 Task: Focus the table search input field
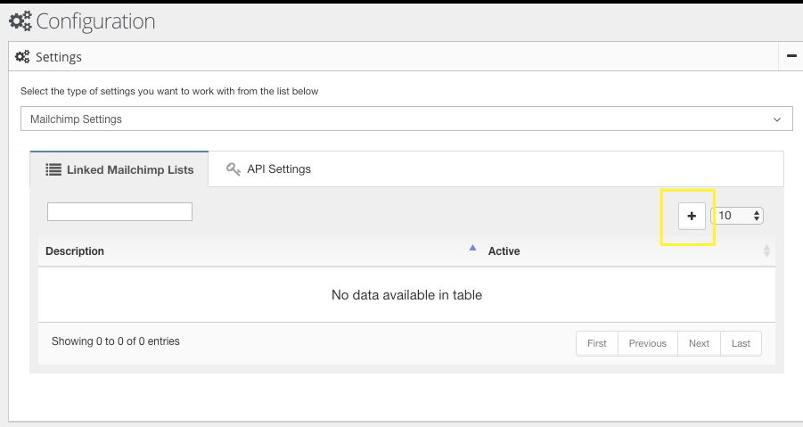119,212
